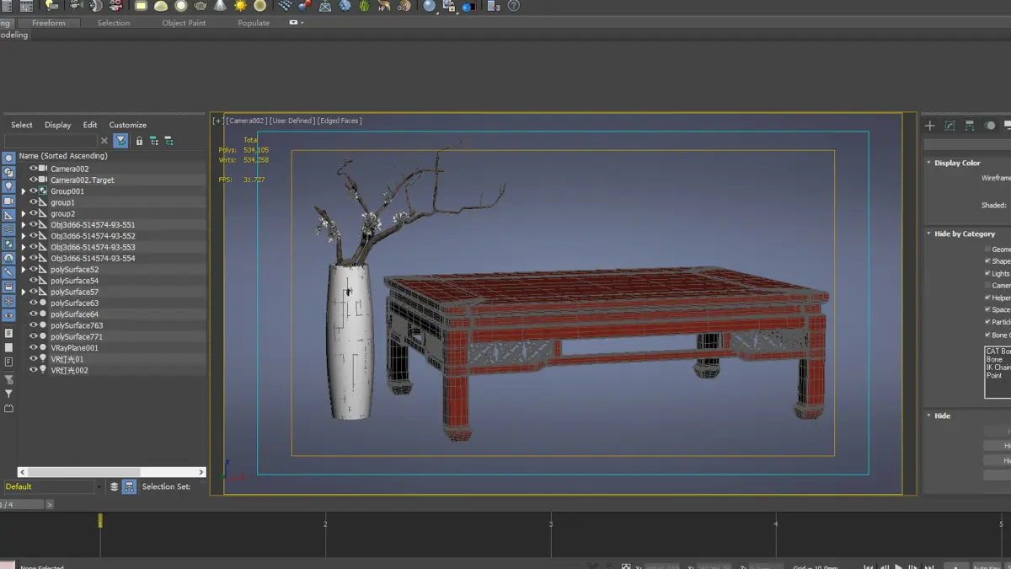
Task: Open the Motion panel circle icon
Action: tap(990, 126)
